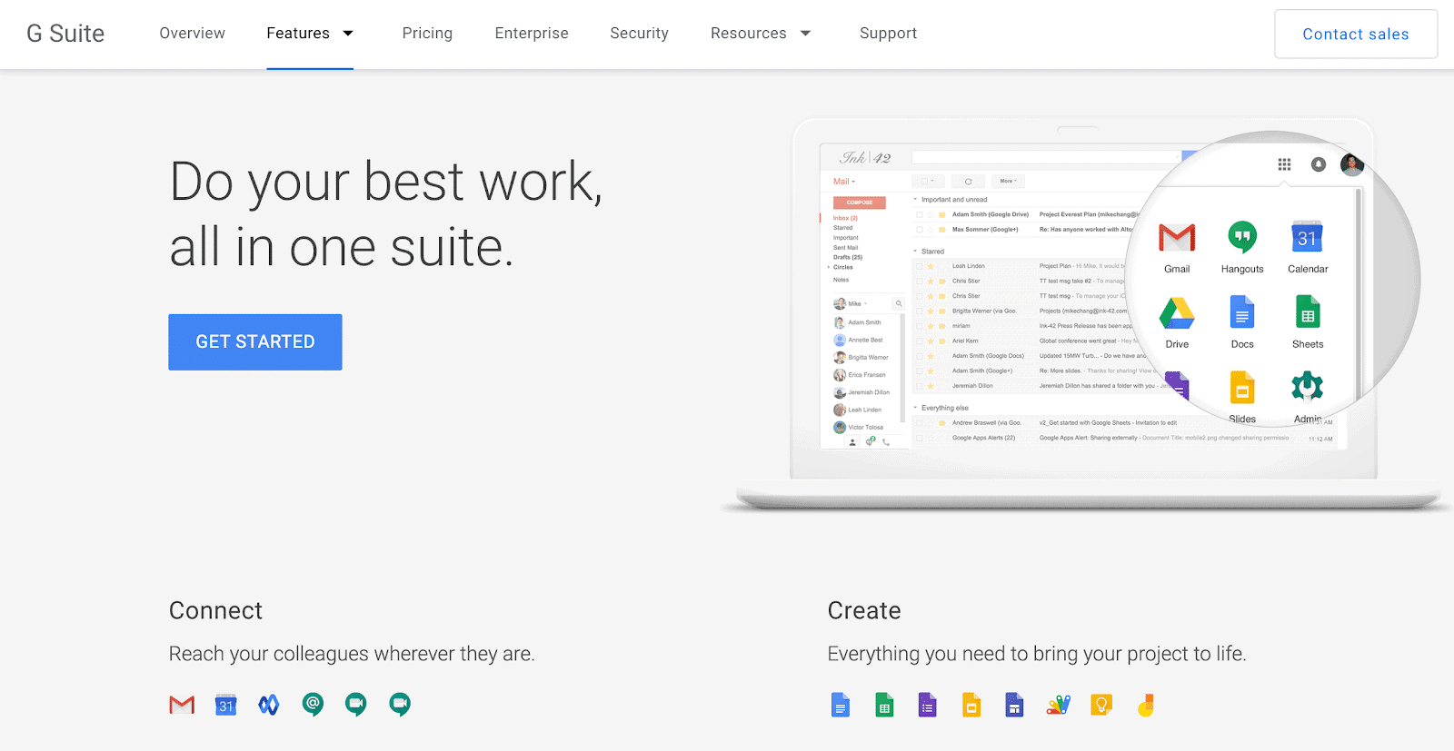This screenshot has height=751, width=1454.
Task: Click the Drive icon in the app launcher
Action: [1177, 313]
